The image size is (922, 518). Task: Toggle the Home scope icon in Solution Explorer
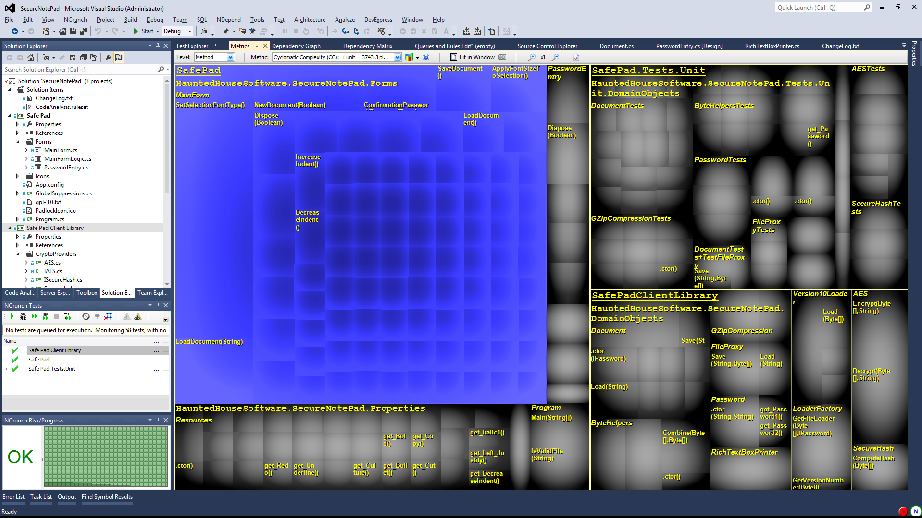tap(31, 58)
